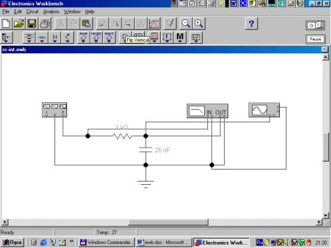Switch to Windows Commander in the taskbar
The height and width of the screenshot is (248, 331).
[107, 242]
